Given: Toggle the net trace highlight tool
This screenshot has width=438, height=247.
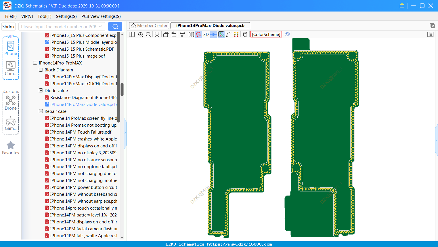Looking at the screenshot, I should point(221,35).
